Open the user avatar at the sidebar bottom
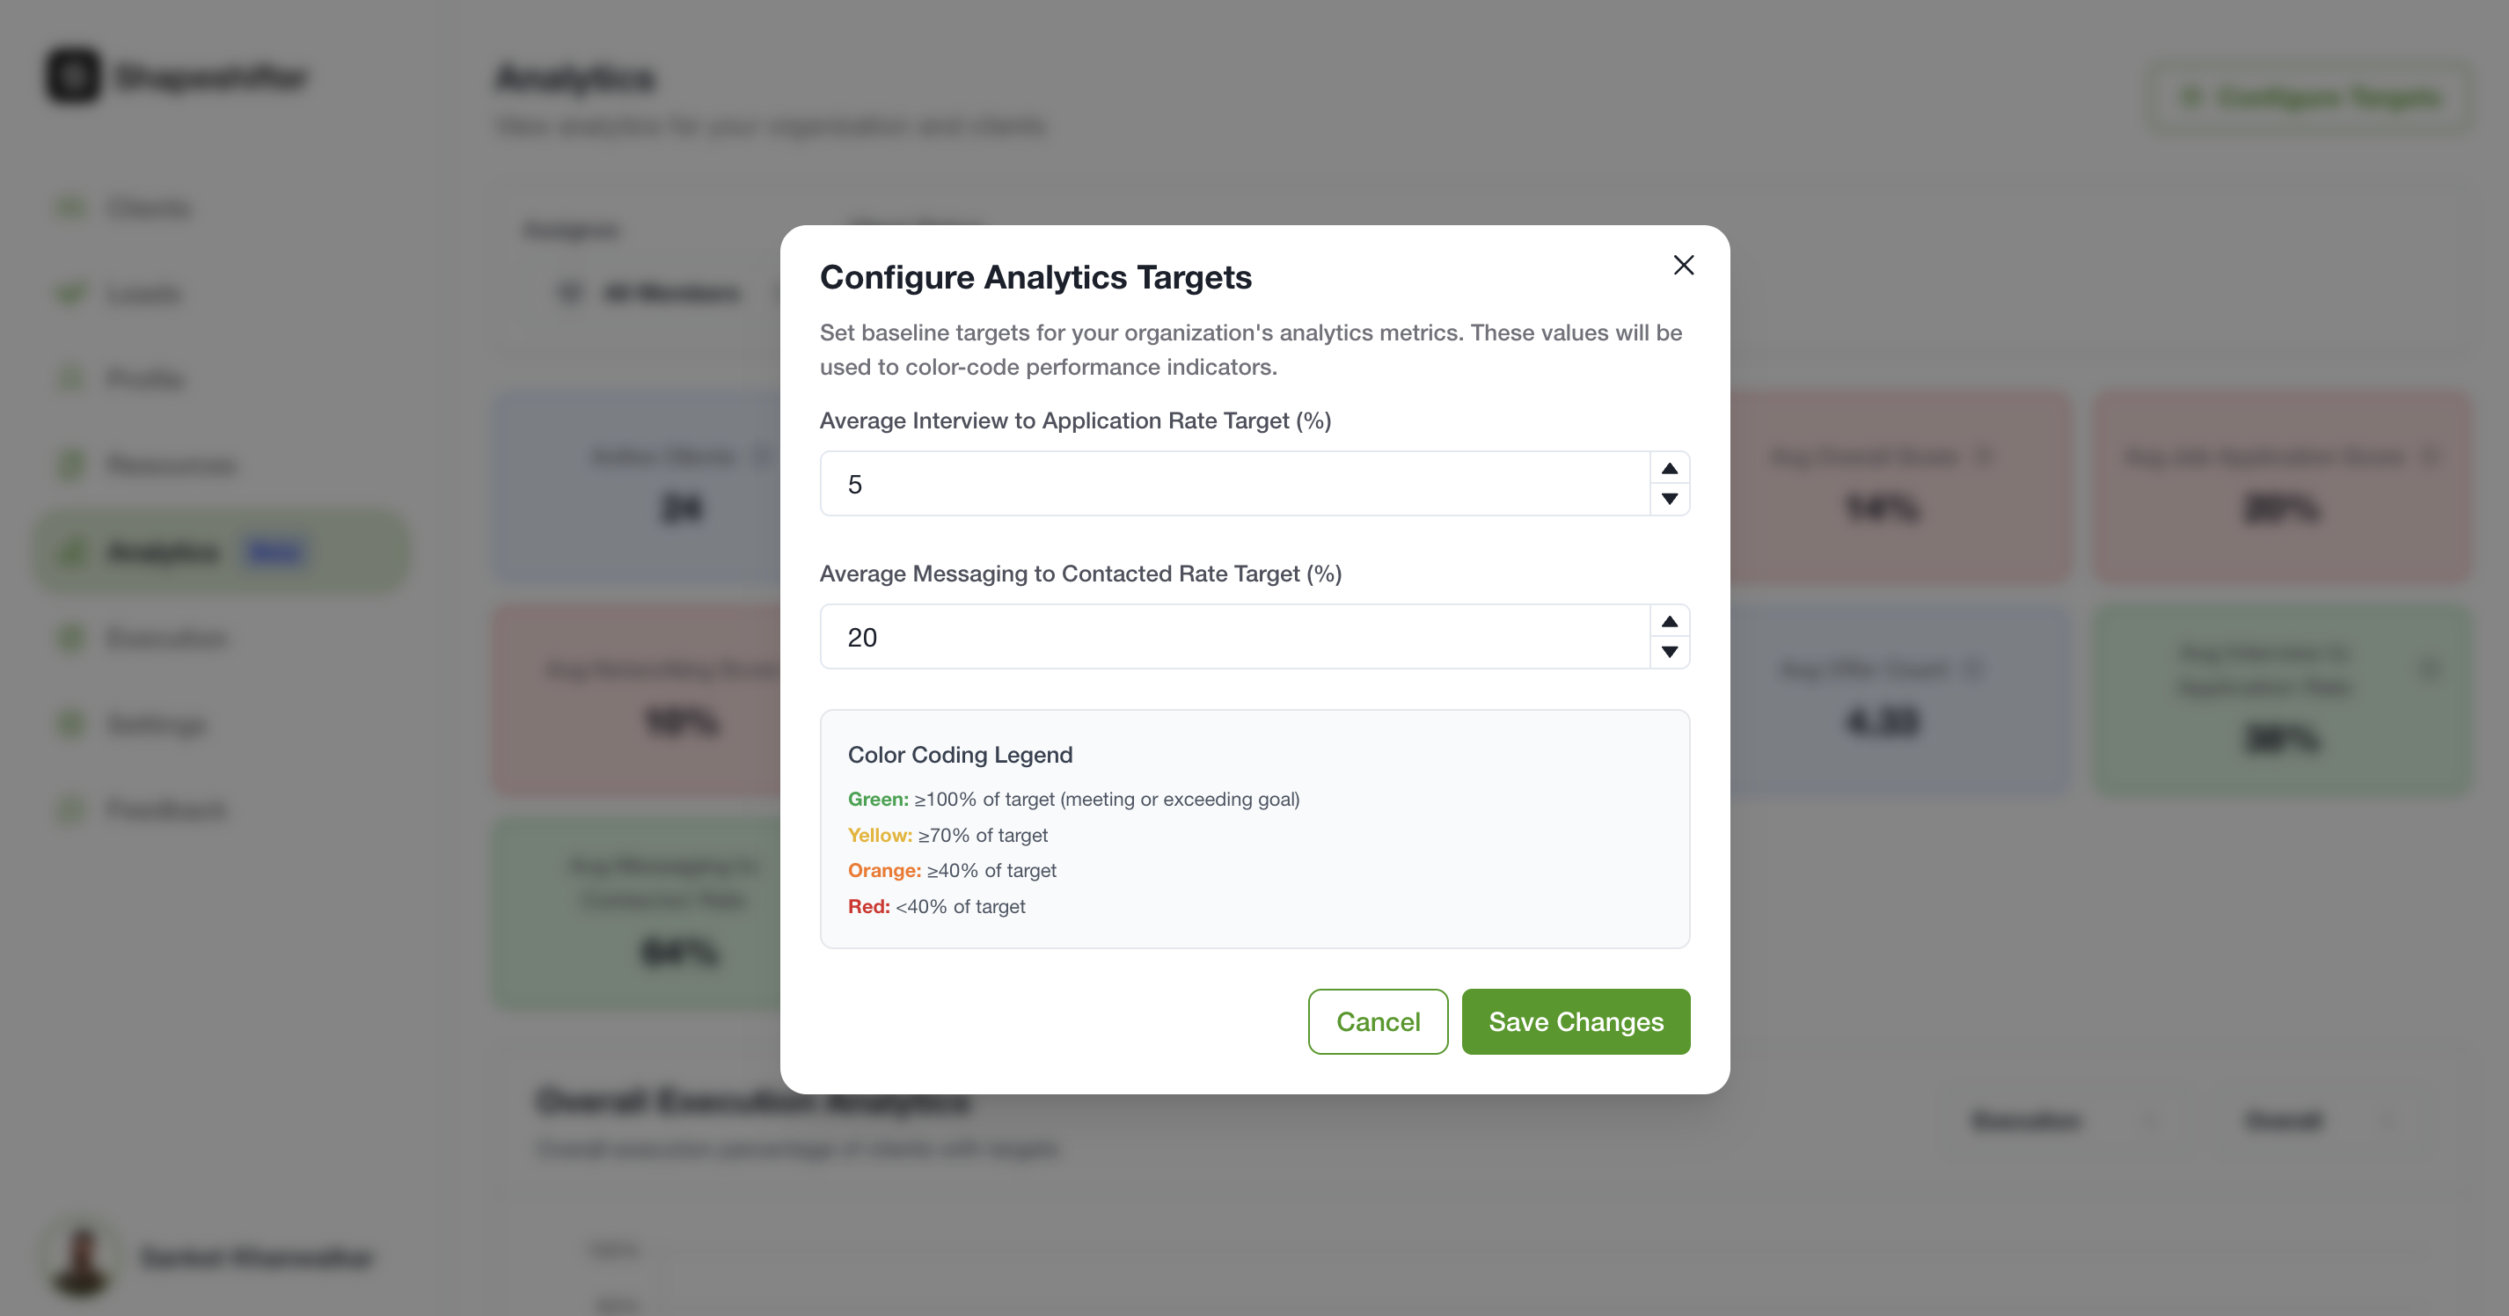Screen dimensions: 2509x1316 pyautogui.click(x=82, y=1256)
